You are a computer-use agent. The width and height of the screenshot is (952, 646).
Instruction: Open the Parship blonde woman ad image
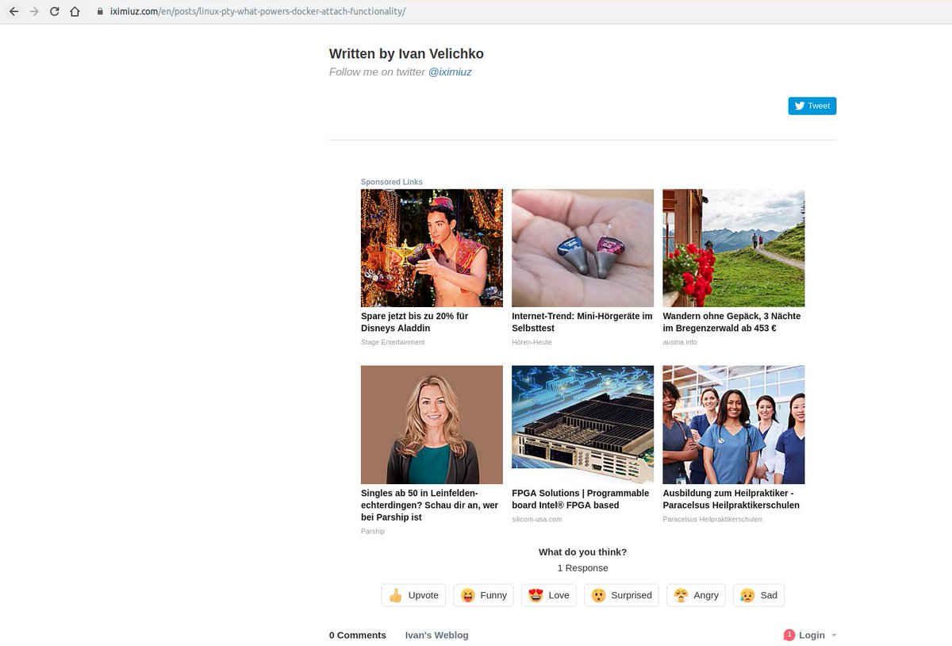point(432,425)
